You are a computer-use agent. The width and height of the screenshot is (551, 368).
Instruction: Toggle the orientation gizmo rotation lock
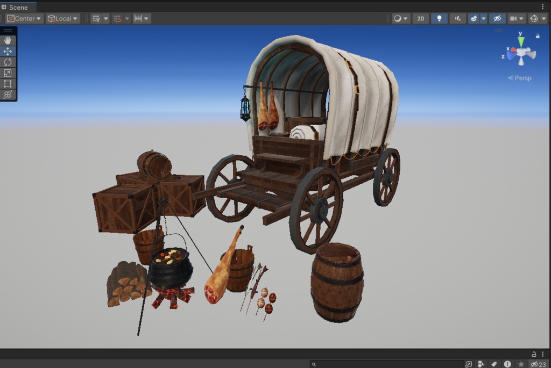point(538,36)
